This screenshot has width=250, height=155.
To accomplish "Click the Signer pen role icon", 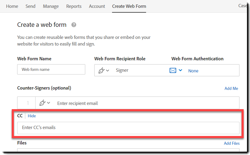I will [x=102, y=70].
